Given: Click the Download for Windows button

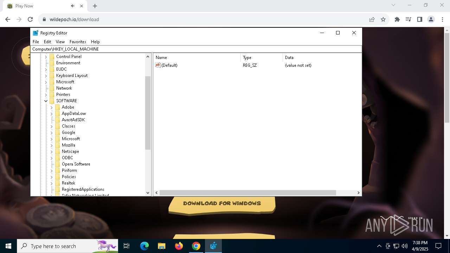Looking at the screenshot, I should pos(222,204).
